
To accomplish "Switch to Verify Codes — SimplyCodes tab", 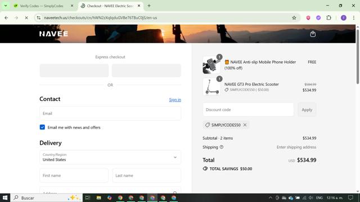I will tap(42, 6).
